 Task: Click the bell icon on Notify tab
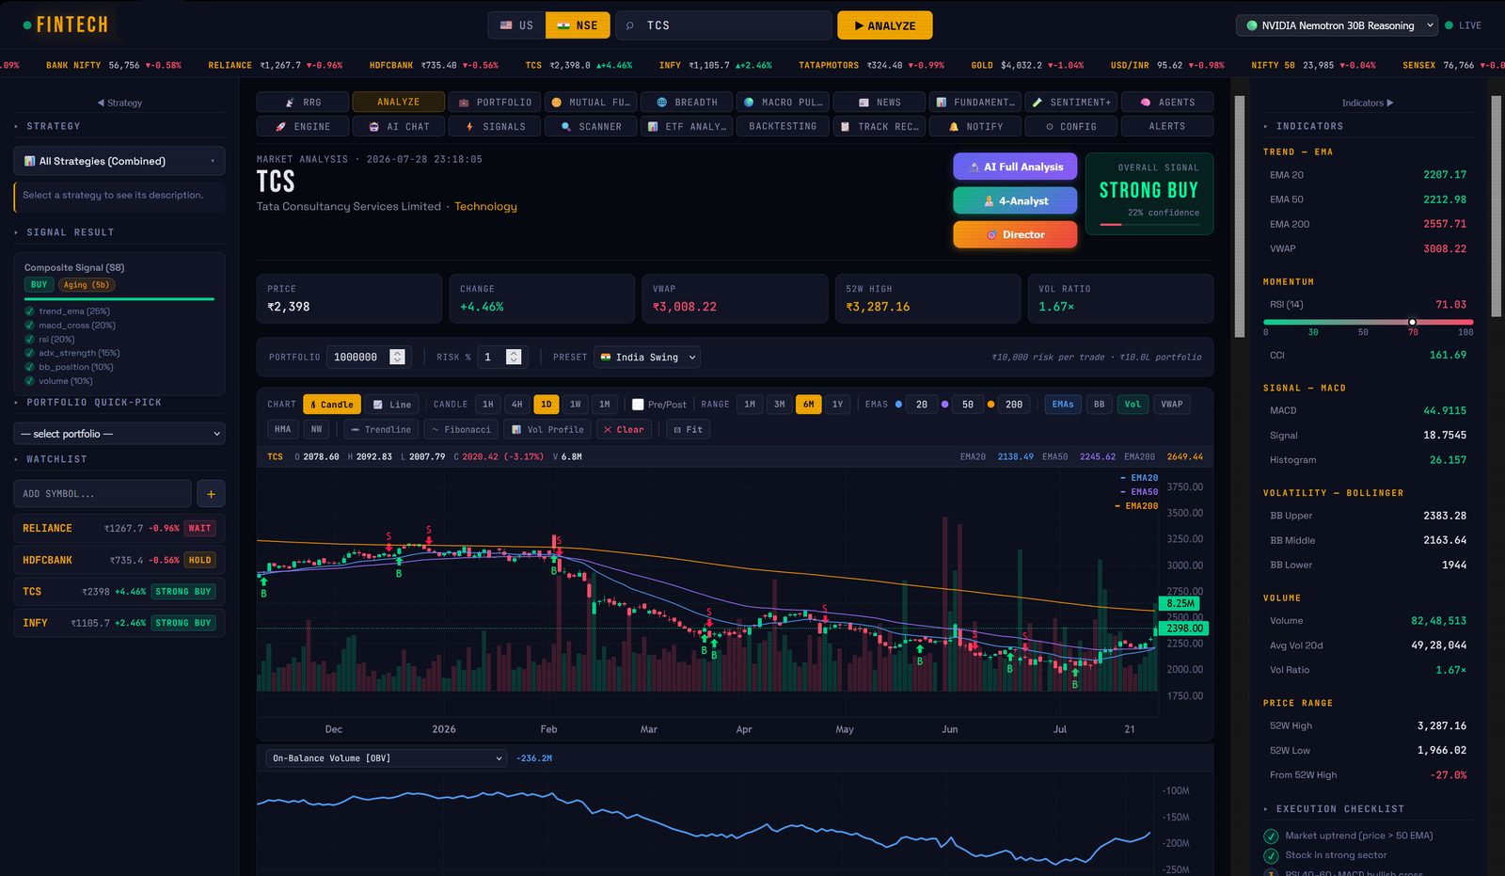coord(954,126)
